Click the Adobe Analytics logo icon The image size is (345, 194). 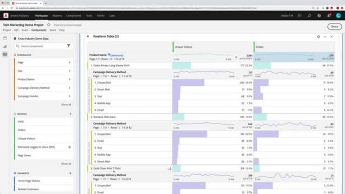[6, 16]
